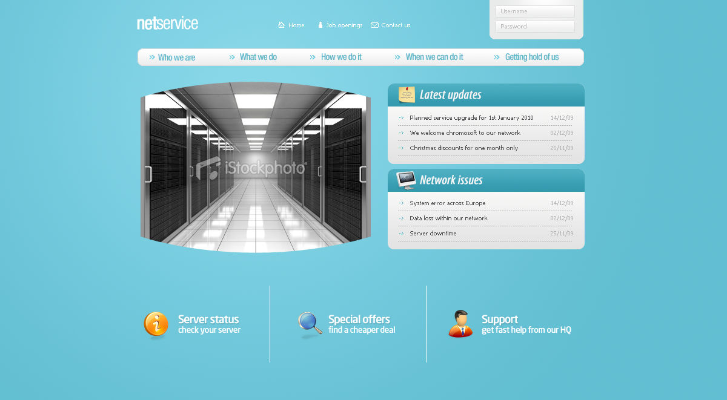Open the Who we are menu item
The height and width of the screenshot is (400, 727).
[176, 57]
